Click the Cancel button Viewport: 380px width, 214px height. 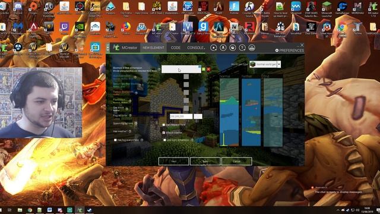[236, 161]
